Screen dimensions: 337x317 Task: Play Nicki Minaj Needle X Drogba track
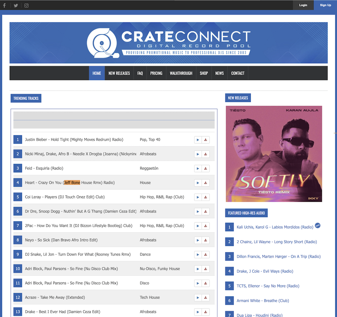[198, 154]
